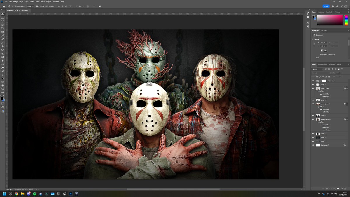Select the Brush tool
350x197 pixels.
[3, 43]
